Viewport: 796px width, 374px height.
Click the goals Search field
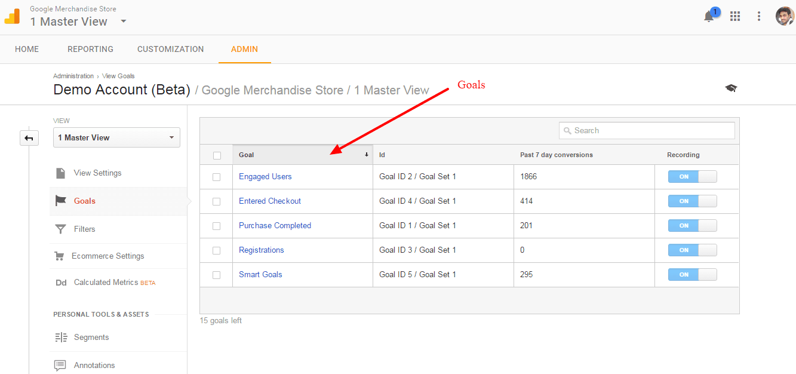point(647,131)
